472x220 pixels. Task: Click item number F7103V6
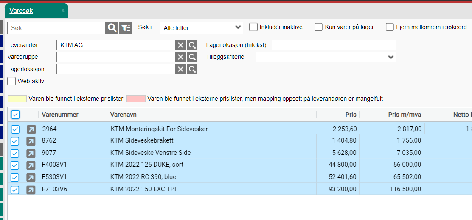tap(54, 189)
